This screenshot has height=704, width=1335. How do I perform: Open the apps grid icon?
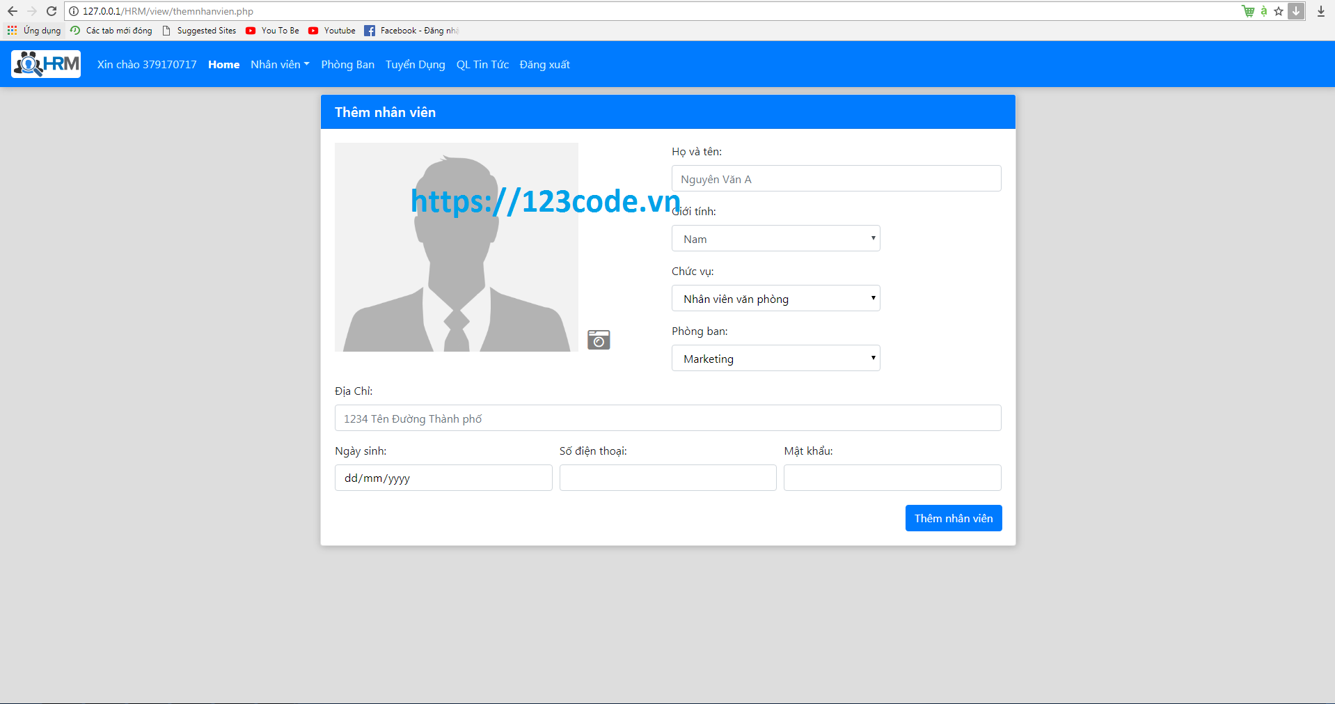coord(11,30)
